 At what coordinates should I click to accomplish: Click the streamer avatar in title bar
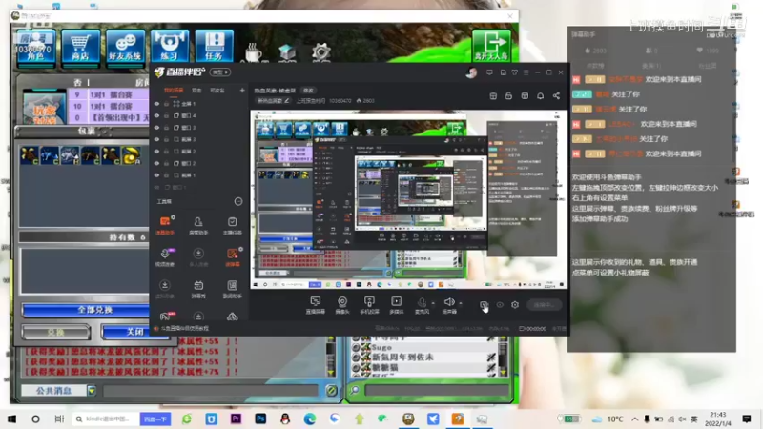tap(471, 72)
